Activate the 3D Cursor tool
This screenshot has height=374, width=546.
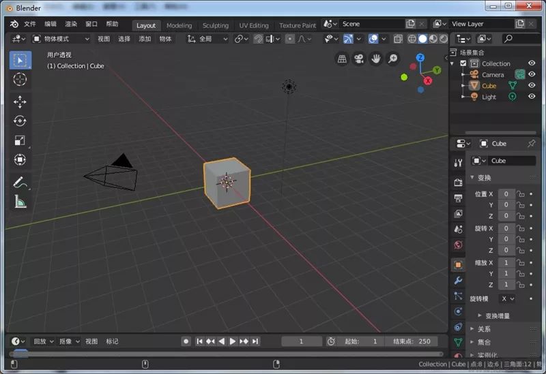coord(20,80)
